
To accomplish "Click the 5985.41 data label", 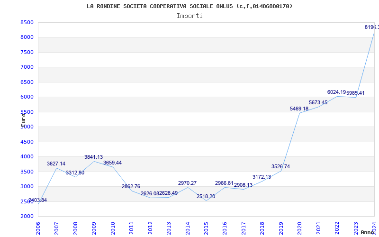I will [355, 93].
